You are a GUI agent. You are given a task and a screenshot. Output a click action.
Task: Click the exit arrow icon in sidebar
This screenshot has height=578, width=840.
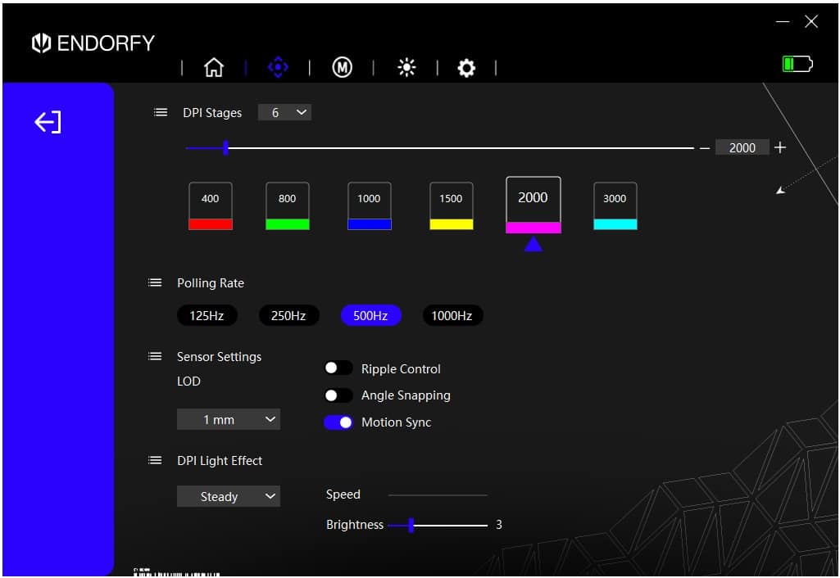[48, 123]
